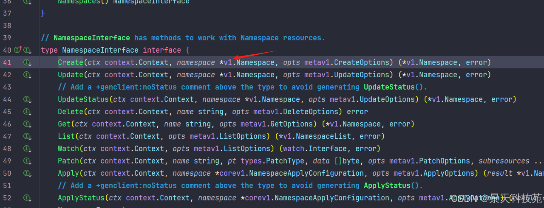The height and width of the screenshot is (208, 544).
Task: Click highlighted line number 41
Action: click(x=7, y=62)
